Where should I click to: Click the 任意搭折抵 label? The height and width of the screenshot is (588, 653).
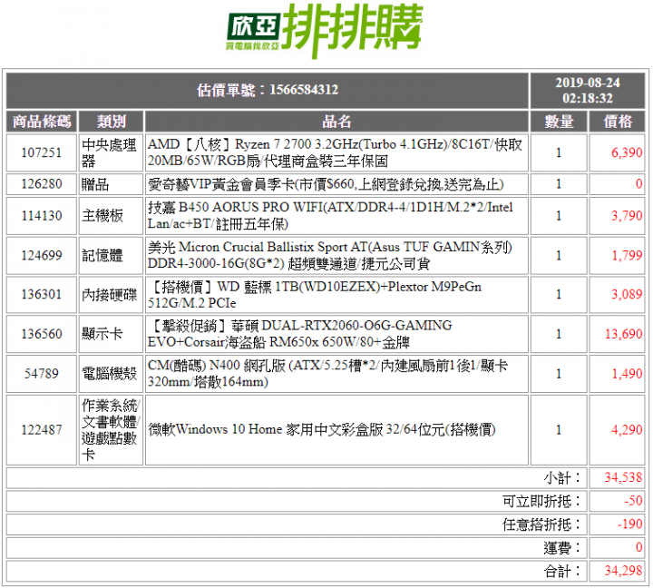[x=541, y=524]
